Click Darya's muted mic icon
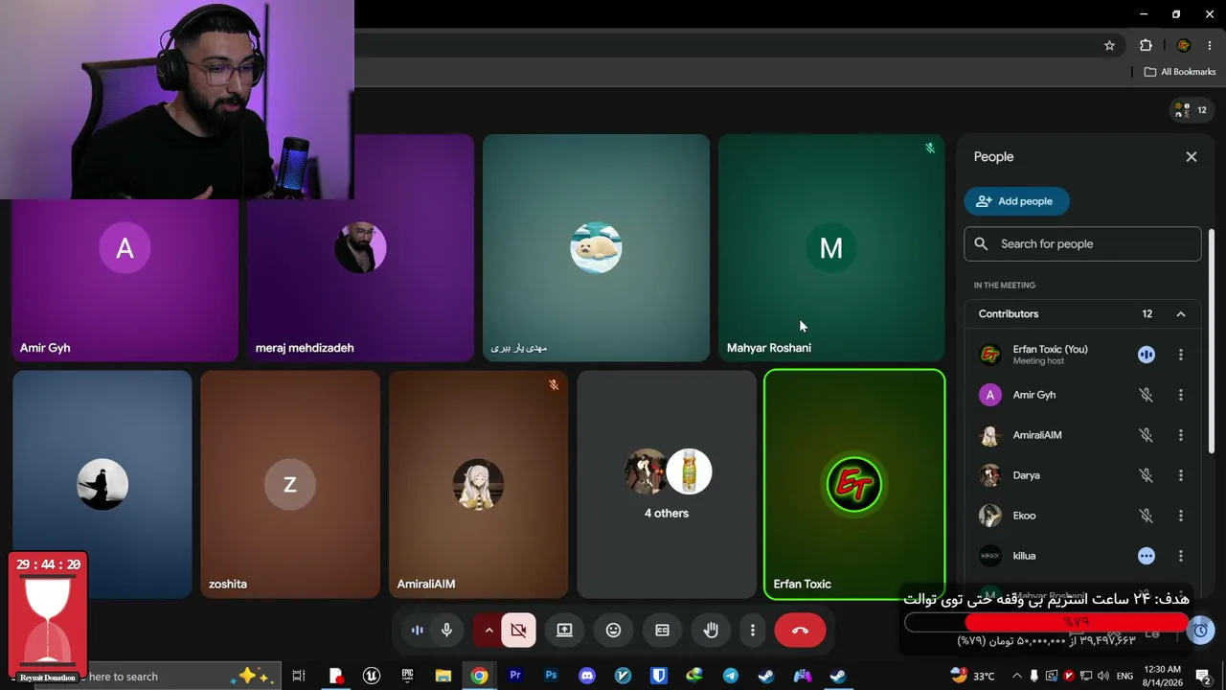 (x=1146, y=475)
